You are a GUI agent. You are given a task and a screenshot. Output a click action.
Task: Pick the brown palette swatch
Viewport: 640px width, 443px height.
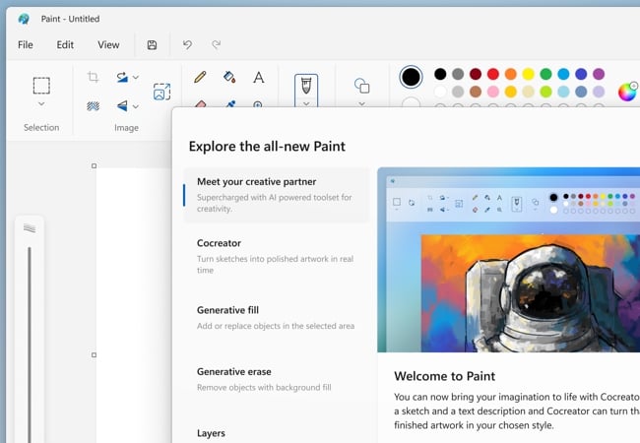point(476,92)
